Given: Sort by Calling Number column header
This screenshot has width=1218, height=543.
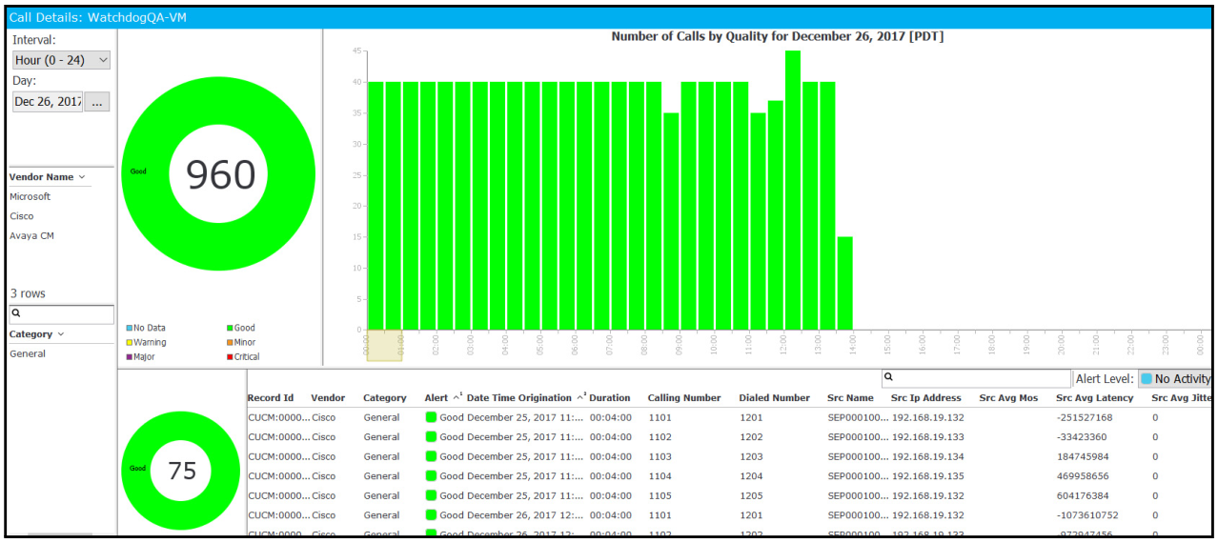Looking at the screenshot, I should coord(684,398).
